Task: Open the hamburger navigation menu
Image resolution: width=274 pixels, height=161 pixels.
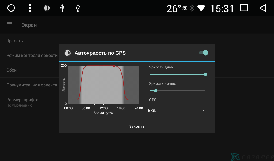Action: [10, 23]
